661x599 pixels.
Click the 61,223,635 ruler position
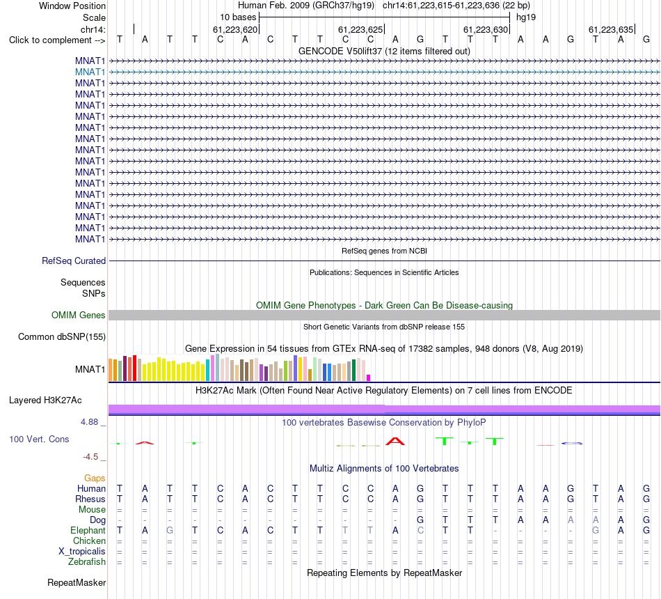[611, 29]
